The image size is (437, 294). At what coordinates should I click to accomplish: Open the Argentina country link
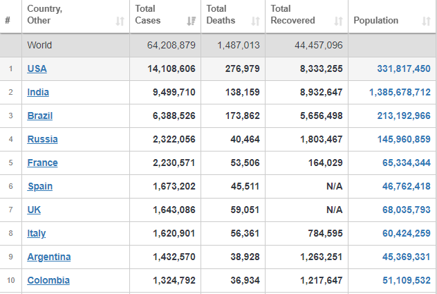point(49,257)
